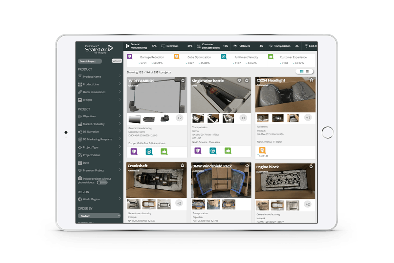Click green thumbs-up icon on TV RECAMBIOS card
This screenshot has height=263, width=394.
pyautogui.click(x=164, y=151)
